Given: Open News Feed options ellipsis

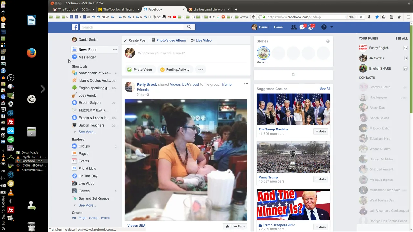Looking at the screenshot, I should tap(115, 50).
